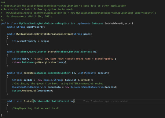This screenshot has height=118, width=165.
Task: Click the 'start' method name
Action: [51, 52]
